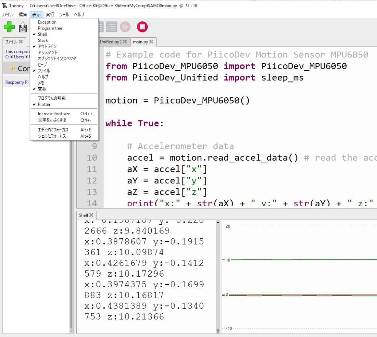Click the code line 'motion = PiicoDev_MPU6050()'
Viewport: 377px width, 337px height.
pyautogui.click(x=178, y=101)
